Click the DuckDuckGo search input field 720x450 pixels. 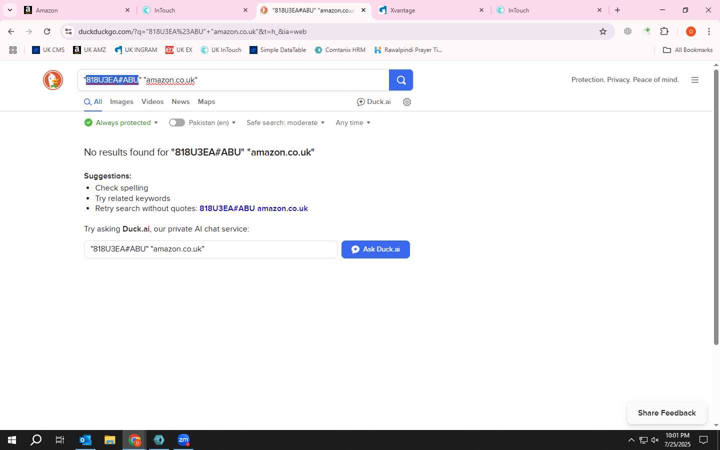233,80
